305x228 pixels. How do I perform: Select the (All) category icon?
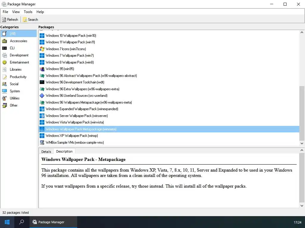tap(4, 34)
